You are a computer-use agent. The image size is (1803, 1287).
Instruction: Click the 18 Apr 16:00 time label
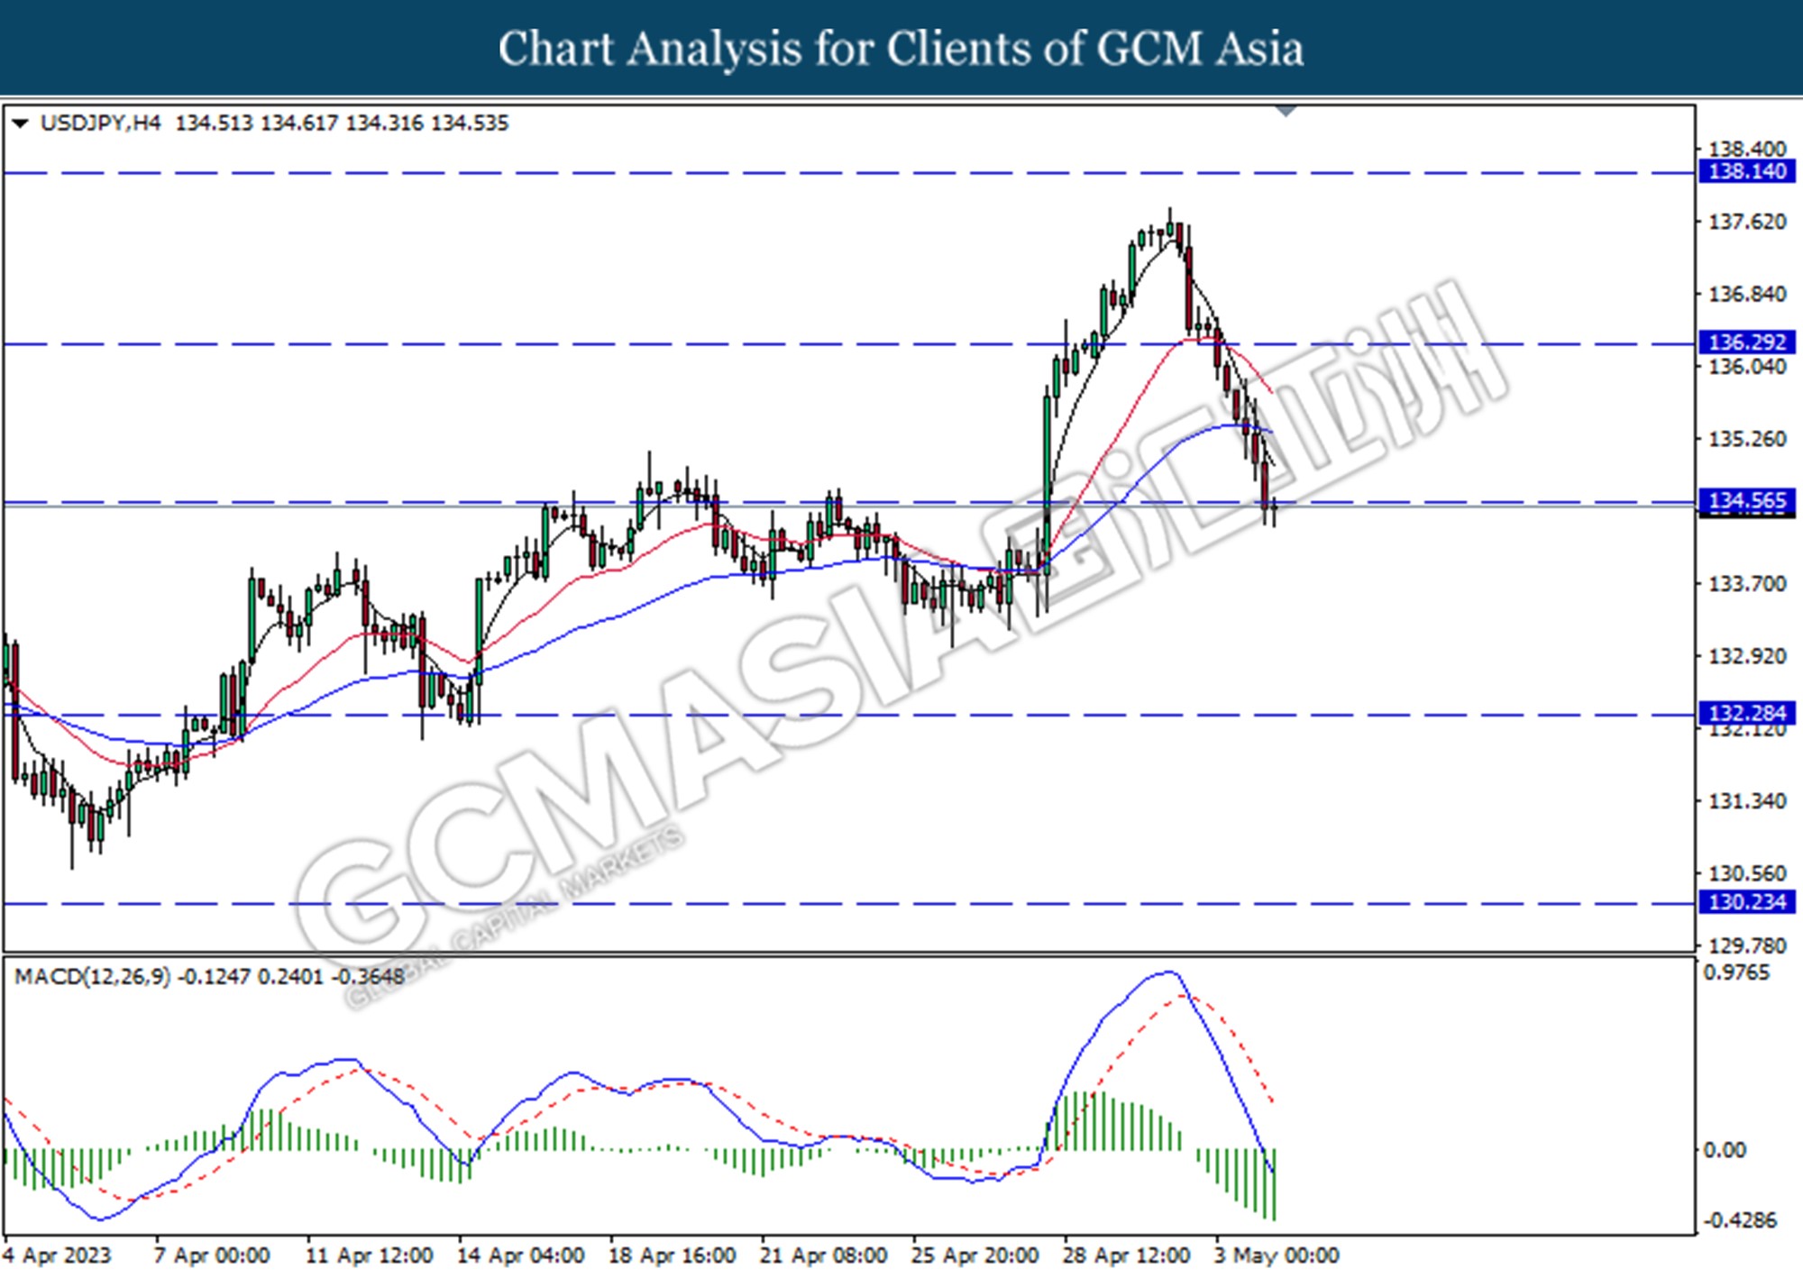672,1255
